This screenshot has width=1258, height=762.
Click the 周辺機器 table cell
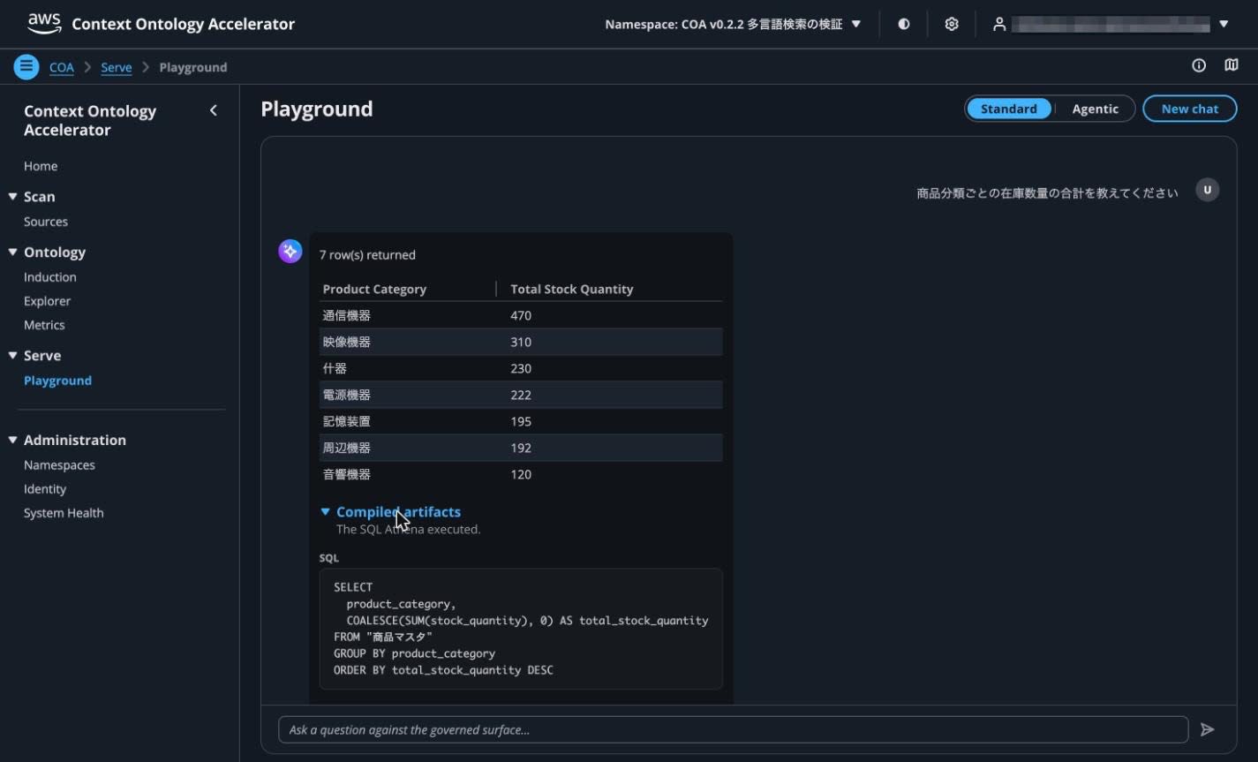346,448
